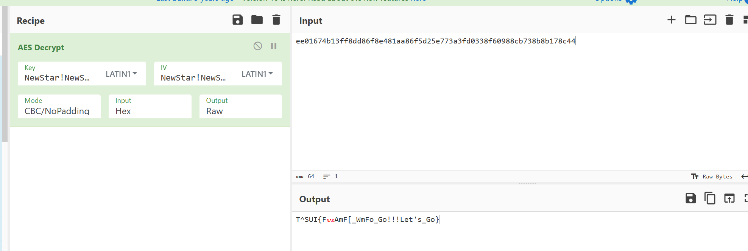This screenshot has width=748, height=251.
Task: Change the CBC/NoPadding mode selector
Action: point(59,107)
